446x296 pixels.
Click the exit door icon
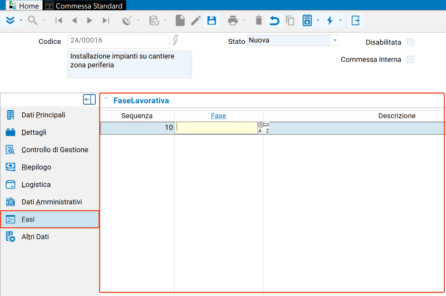356,20
